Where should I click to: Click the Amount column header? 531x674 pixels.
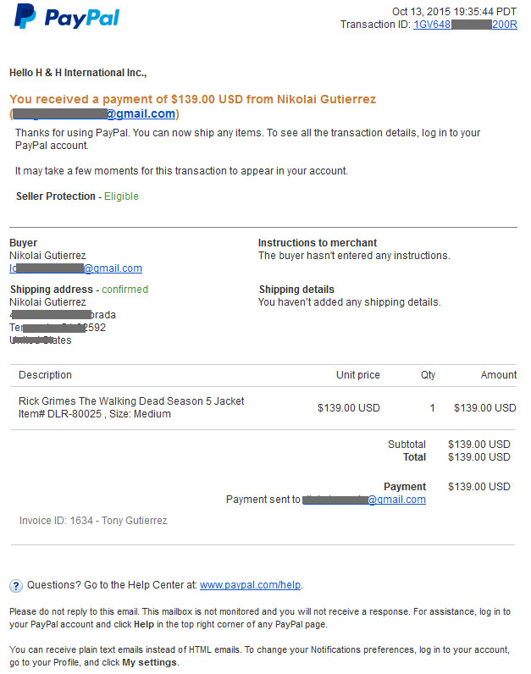tap(499, 375)
